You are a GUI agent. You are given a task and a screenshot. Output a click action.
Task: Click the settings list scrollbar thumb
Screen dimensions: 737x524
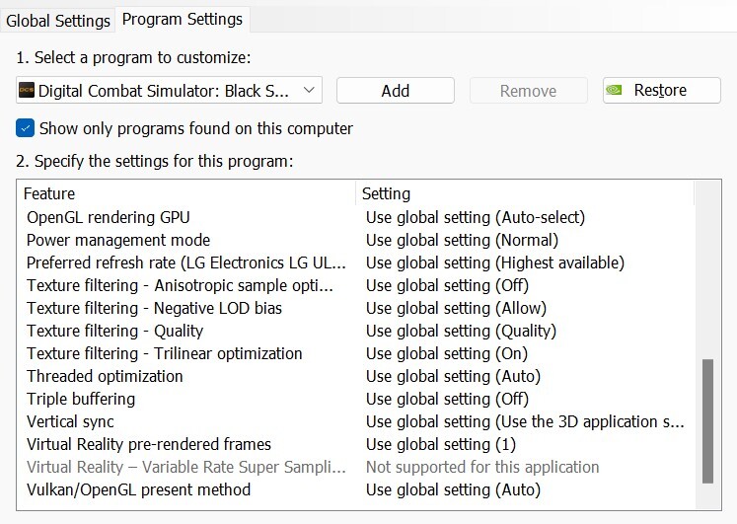coord(707,421)
